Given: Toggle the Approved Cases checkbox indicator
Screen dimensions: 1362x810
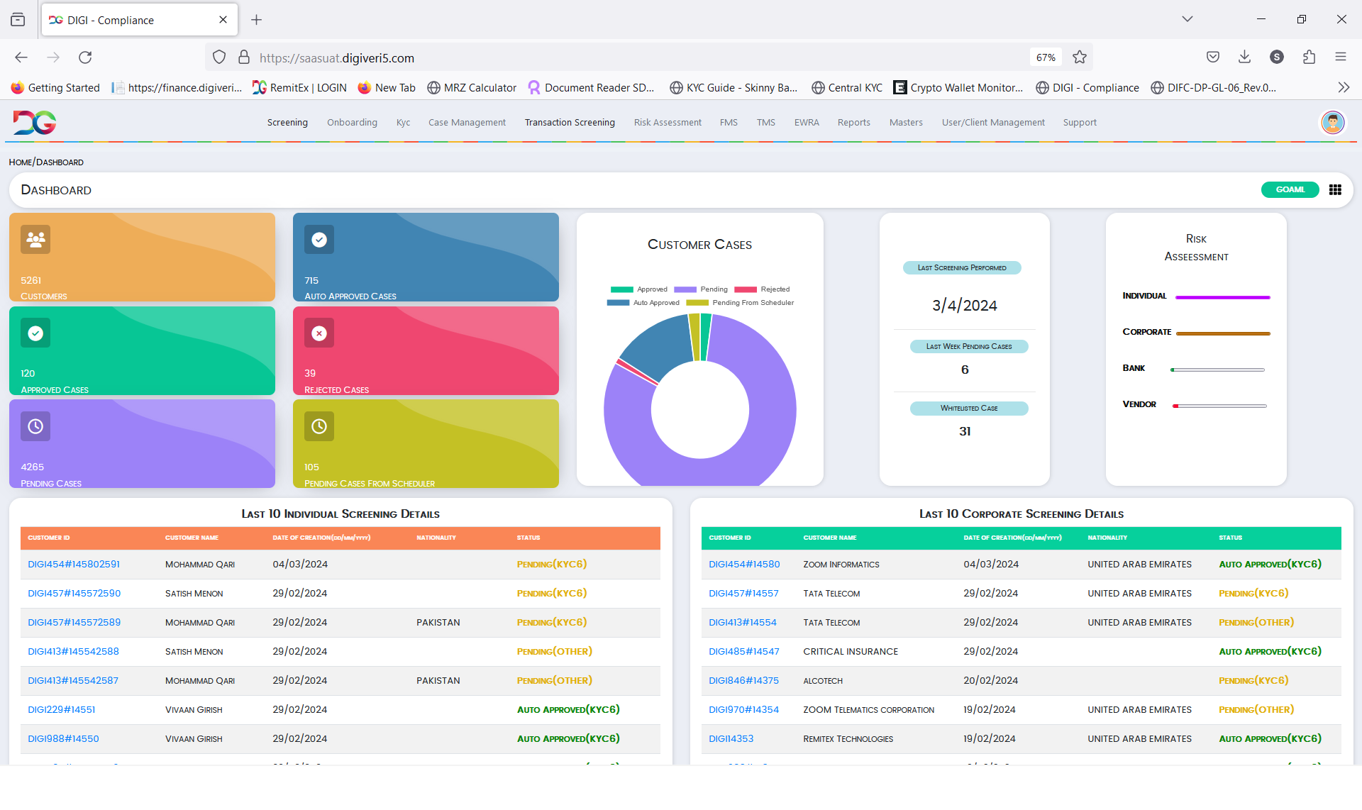Looking at the screenshot, I should point(35,333).
